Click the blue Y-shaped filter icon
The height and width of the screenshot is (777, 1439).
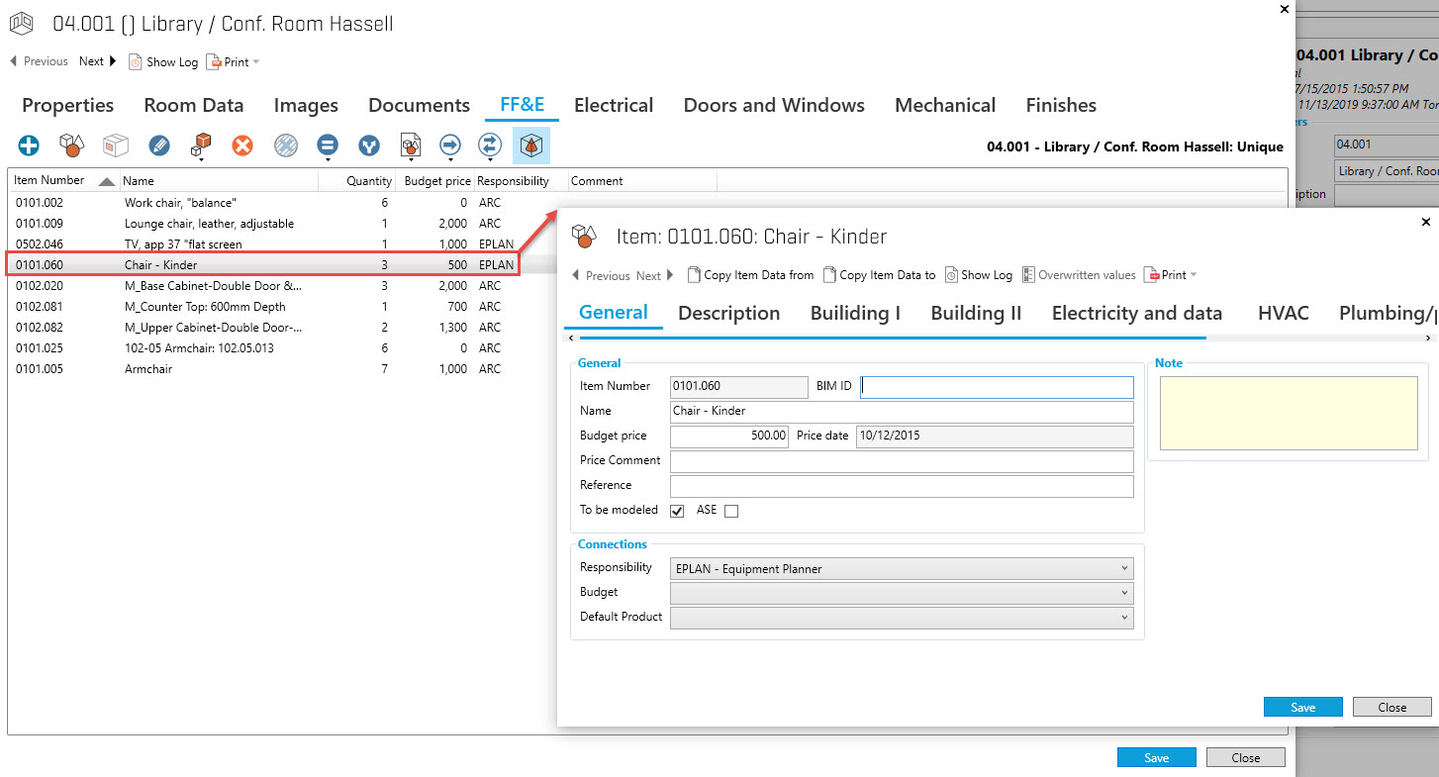coord(369,146)
